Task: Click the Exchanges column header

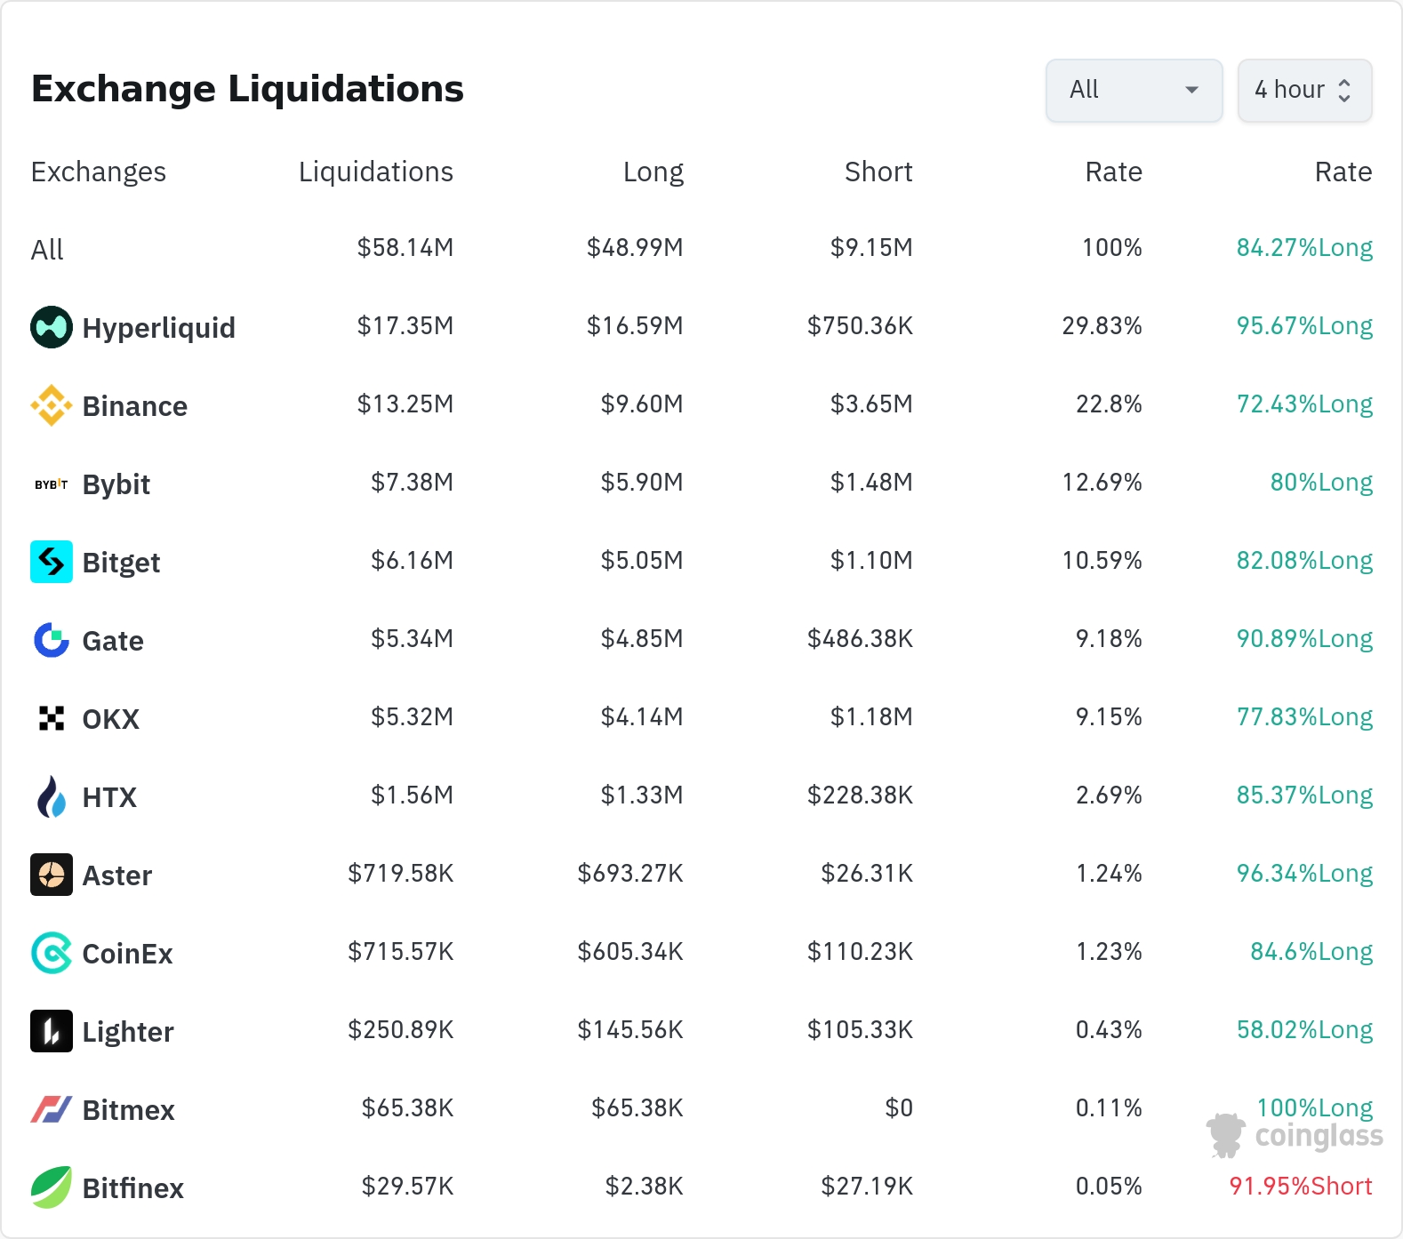Action: point(99,172)
